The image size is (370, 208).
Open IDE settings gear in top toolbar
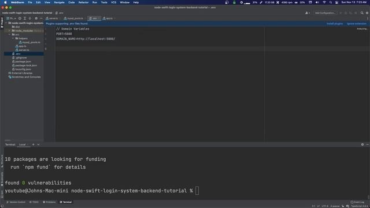[x=367, y=13]
